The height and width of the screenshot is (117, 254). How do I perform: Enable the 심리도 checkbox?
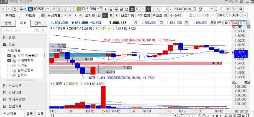[x=9, y=75]
